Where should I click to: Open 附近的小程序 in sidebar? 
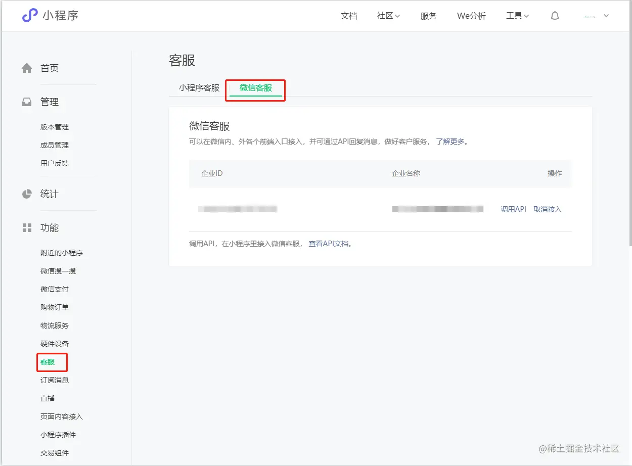pos(62,253)
